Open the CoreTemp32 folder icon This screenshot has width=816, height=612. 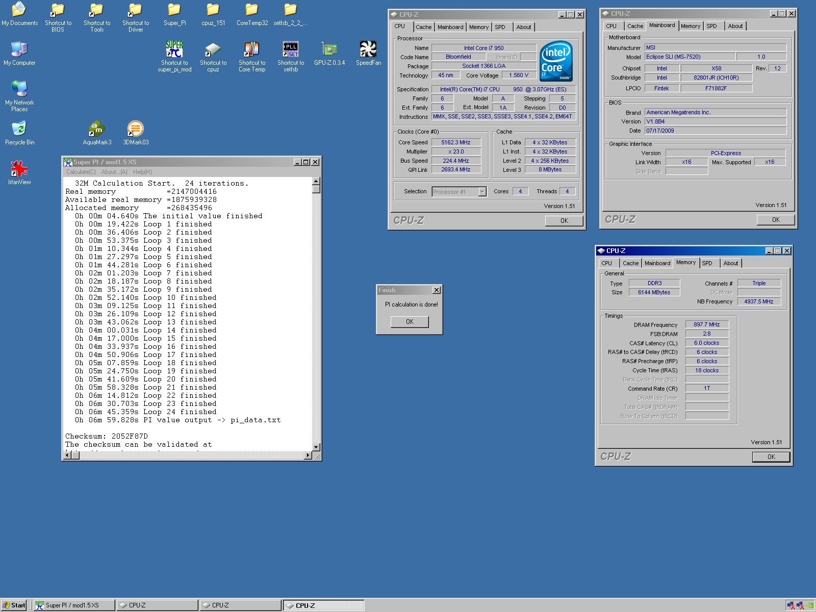(x=252, y=14)
